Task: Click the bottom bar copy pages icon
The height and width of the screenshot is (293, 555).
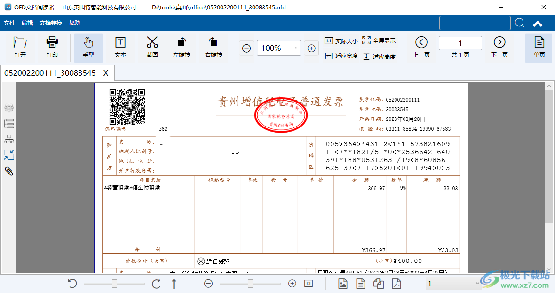Action: click(379, 284)
